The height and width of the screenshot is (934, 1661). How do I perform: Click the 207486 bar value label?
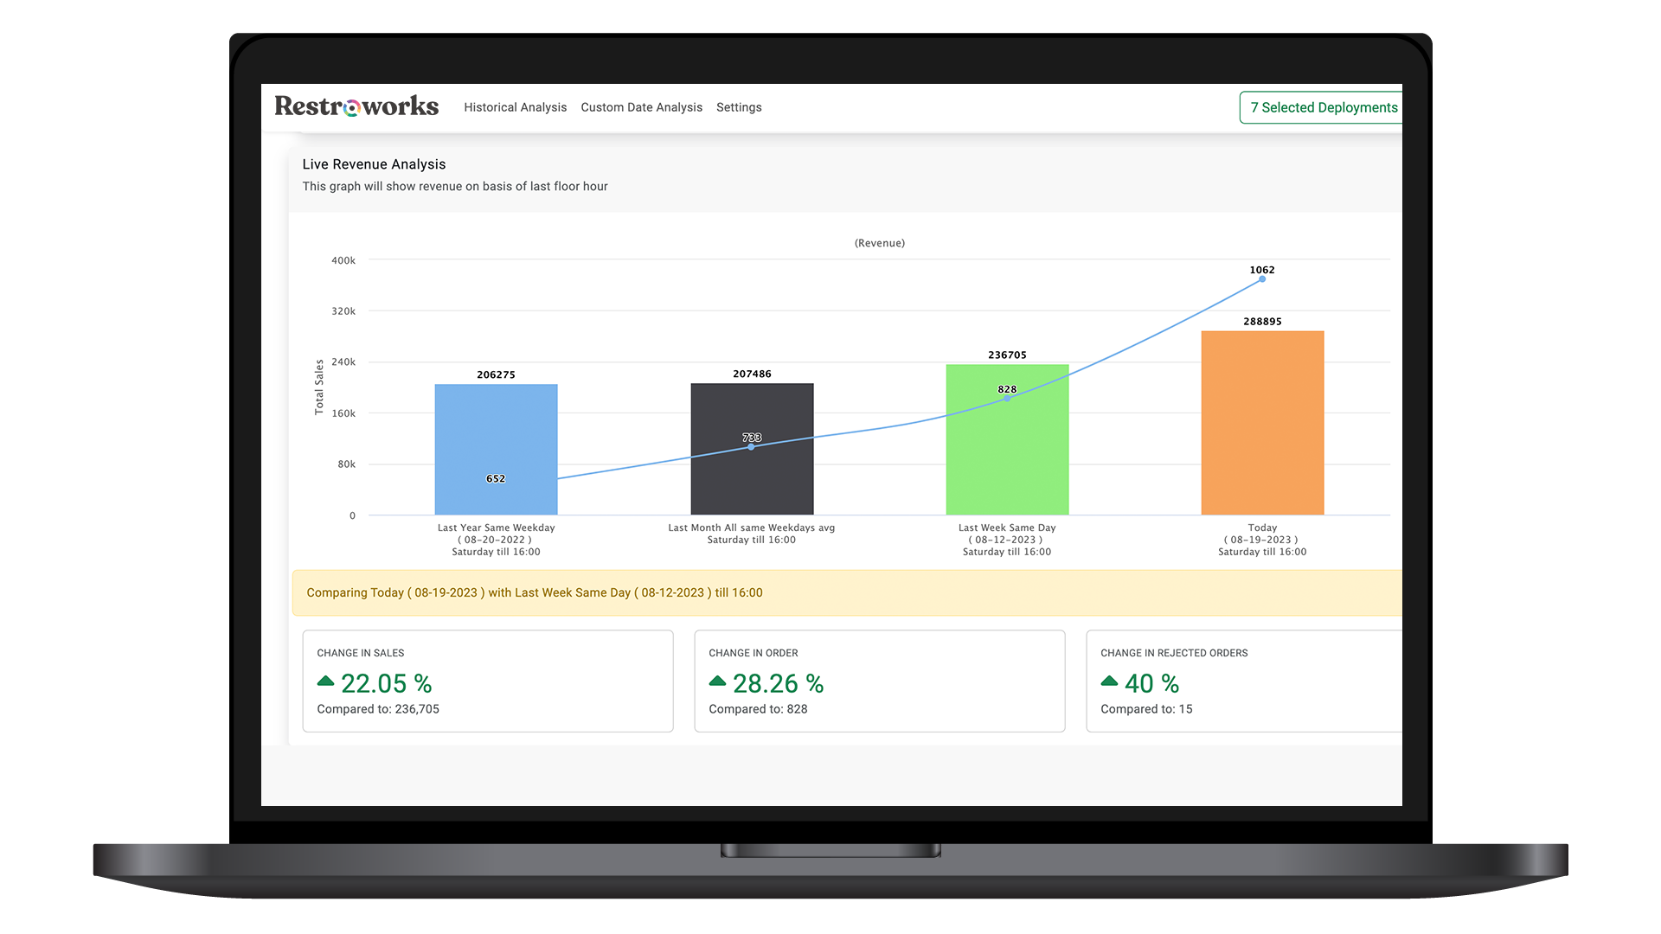click(x=752, y=374)
